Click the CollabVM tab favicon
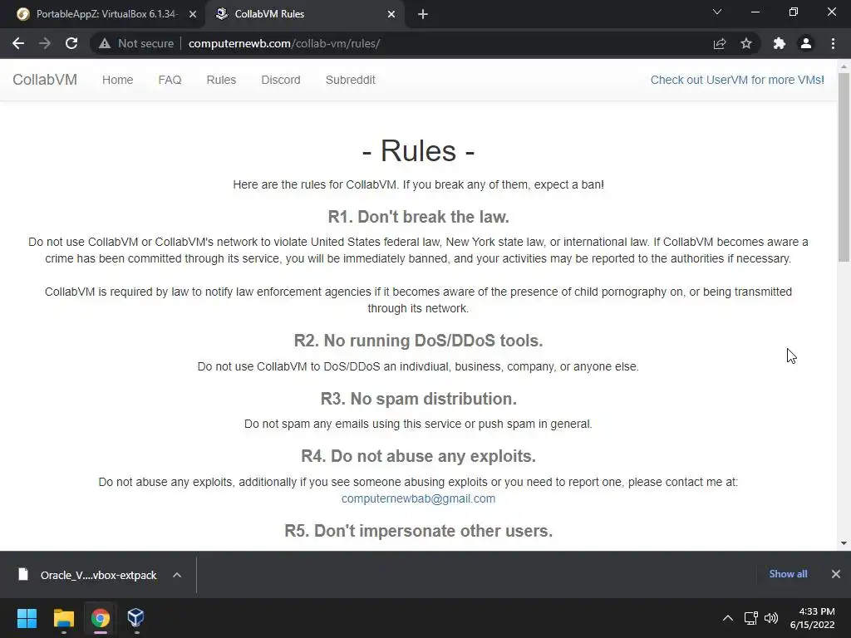The width and height of the screenshot is (851, 638). pyautogui.click(x=221, y=14)
